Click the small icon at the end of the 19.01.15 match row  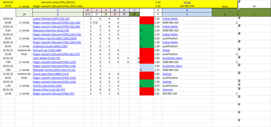point(239,65)
